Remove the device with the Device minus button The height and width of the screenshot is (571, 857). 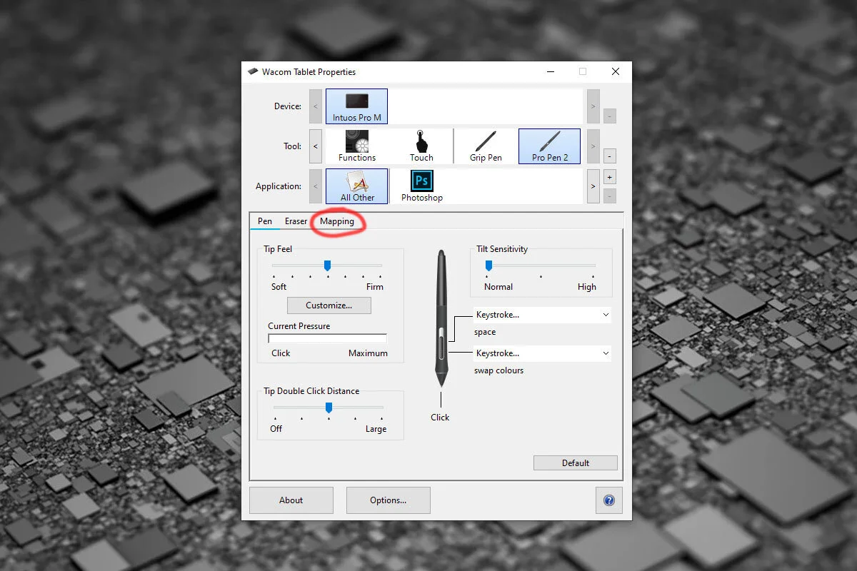610,116
